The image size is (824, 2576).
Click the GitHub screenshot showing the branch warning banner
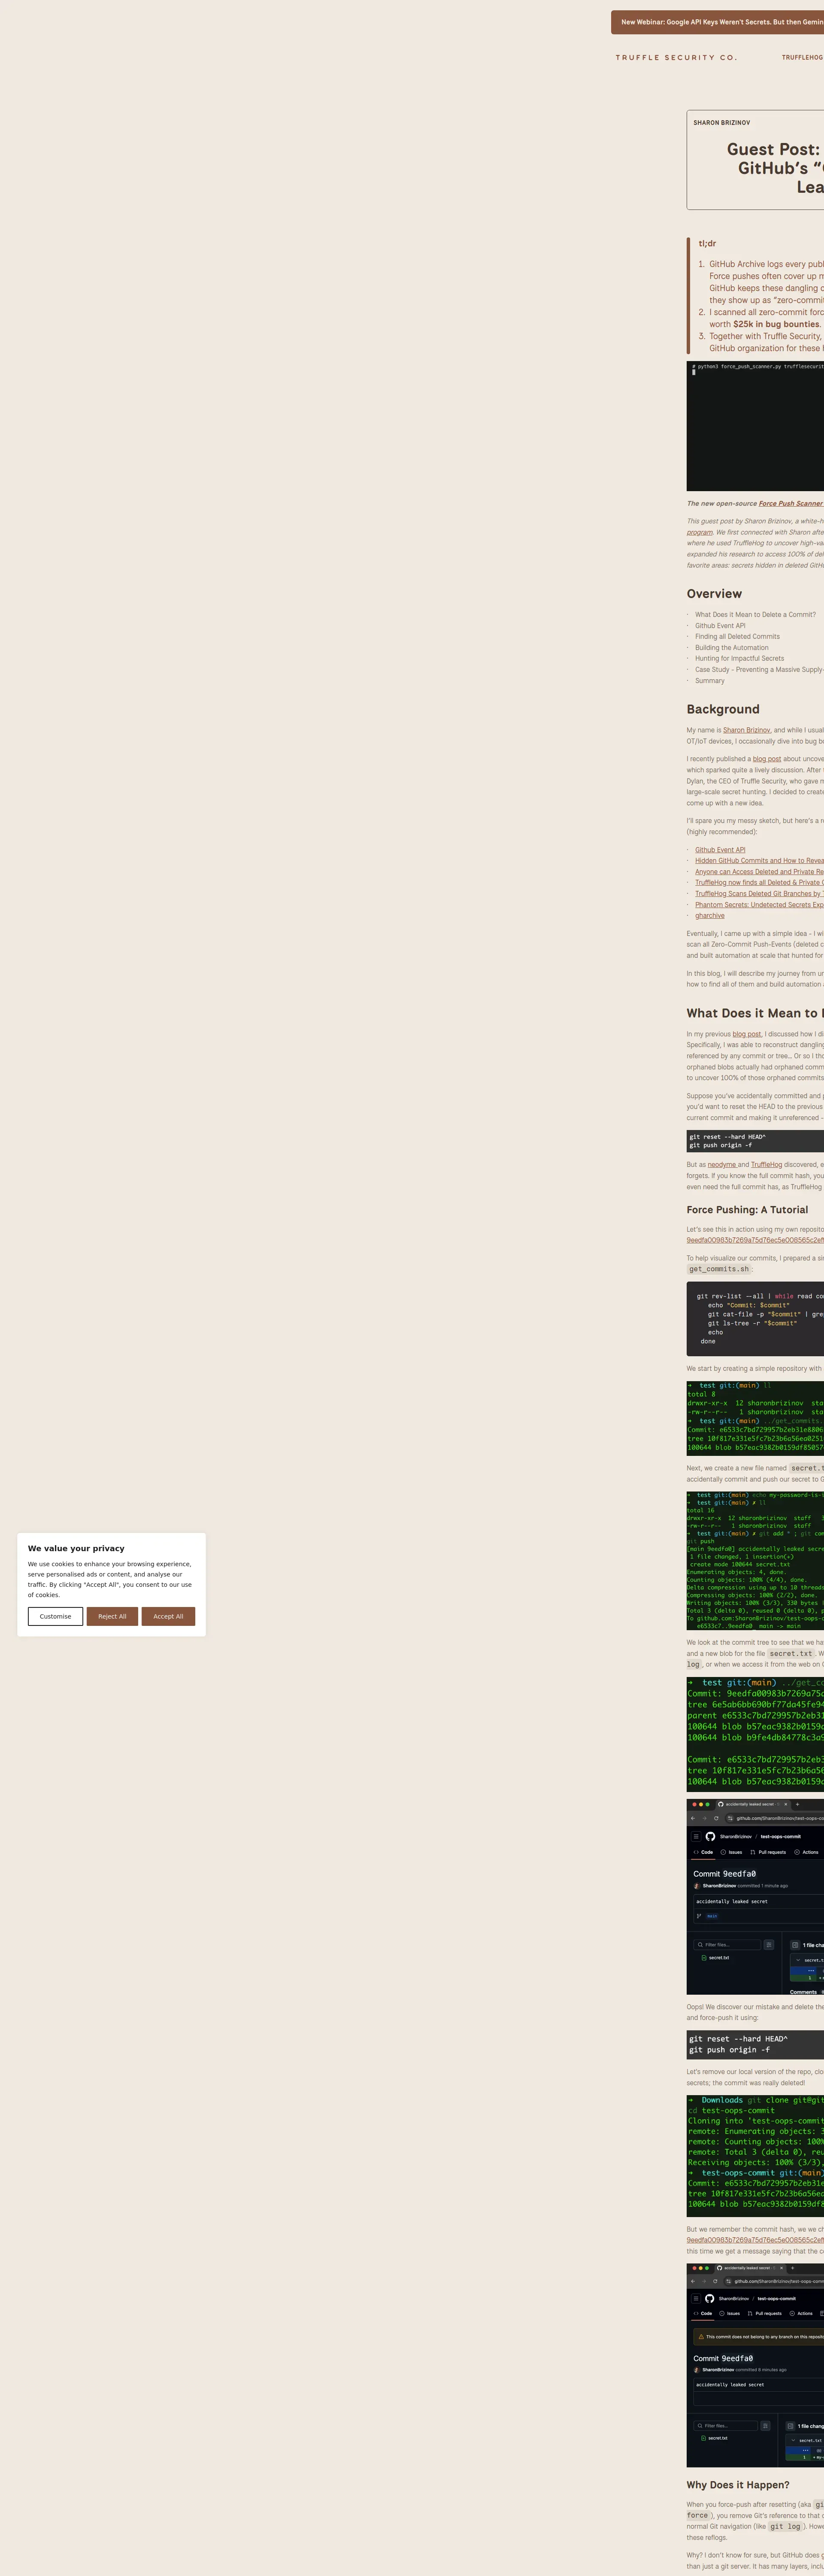pos(755,2366)
